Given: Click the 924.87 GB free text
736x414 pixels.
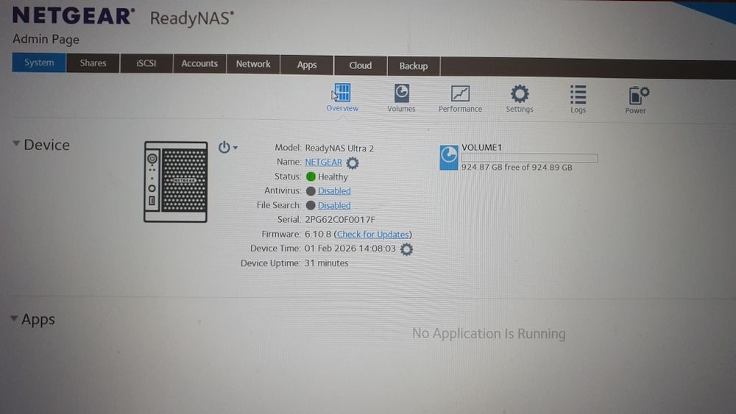Looking at the screenshot, I should point(517,168).
